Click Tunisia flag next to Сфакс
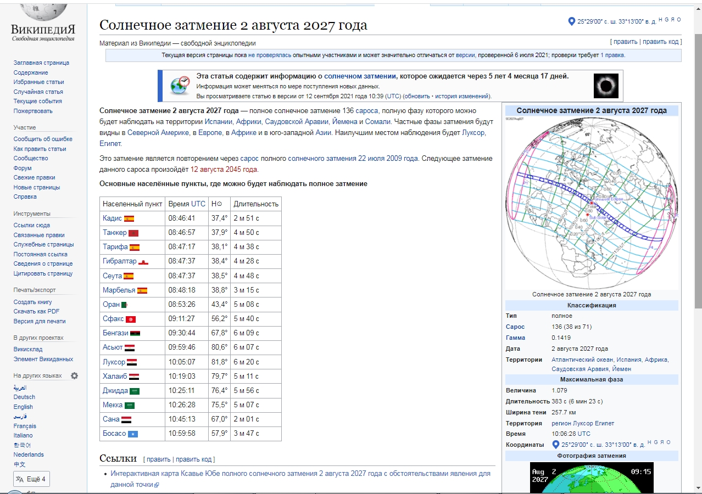Viewport: 702px width, 494px height. [131, 319]
